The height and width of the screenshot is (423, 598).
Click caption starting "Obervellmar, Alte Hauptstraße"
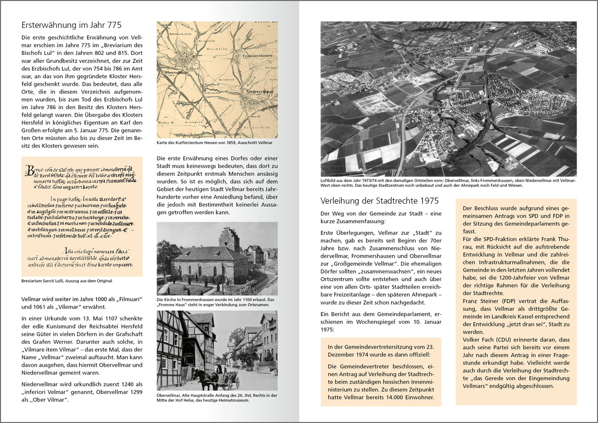tap(217, 398)
